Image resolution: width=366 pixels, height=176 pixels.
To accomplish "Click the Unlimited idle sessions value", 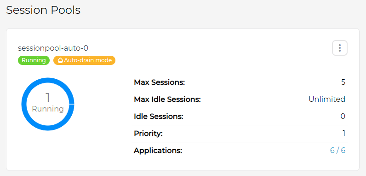I will (x=327, y=100).
